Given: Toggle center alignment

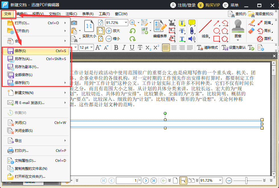Looking at the screenshot, I should 174,48.
